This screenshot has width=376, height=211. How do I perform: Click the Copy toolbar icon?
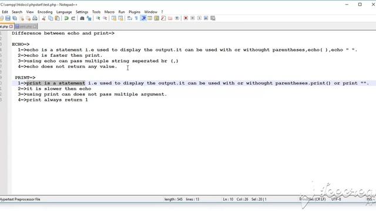coord(51,18)
